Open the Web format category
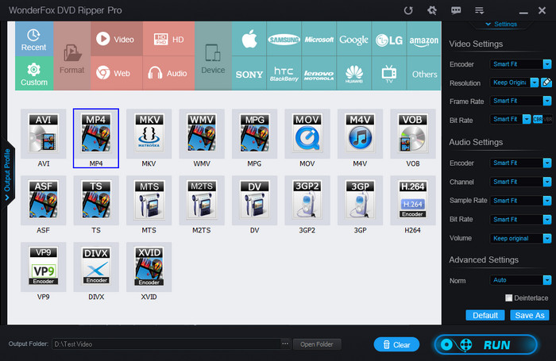Viewport: 556px width, 361px height. tap(117, 73)
